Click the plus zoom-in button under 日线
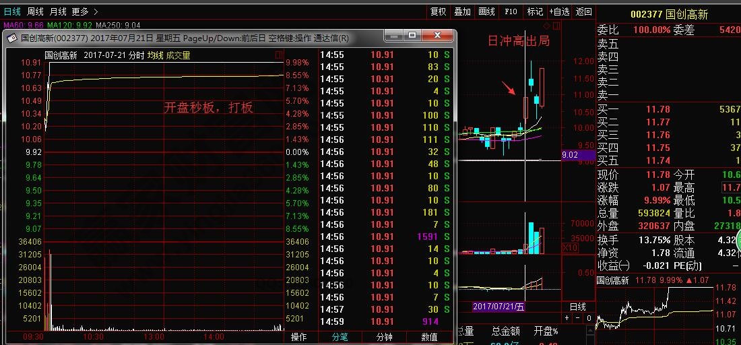The image size is (741, 345). pyautogui.click(x=567, y=318)
